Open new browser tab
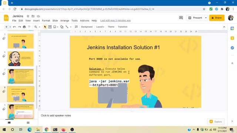 tap(12, 3)
